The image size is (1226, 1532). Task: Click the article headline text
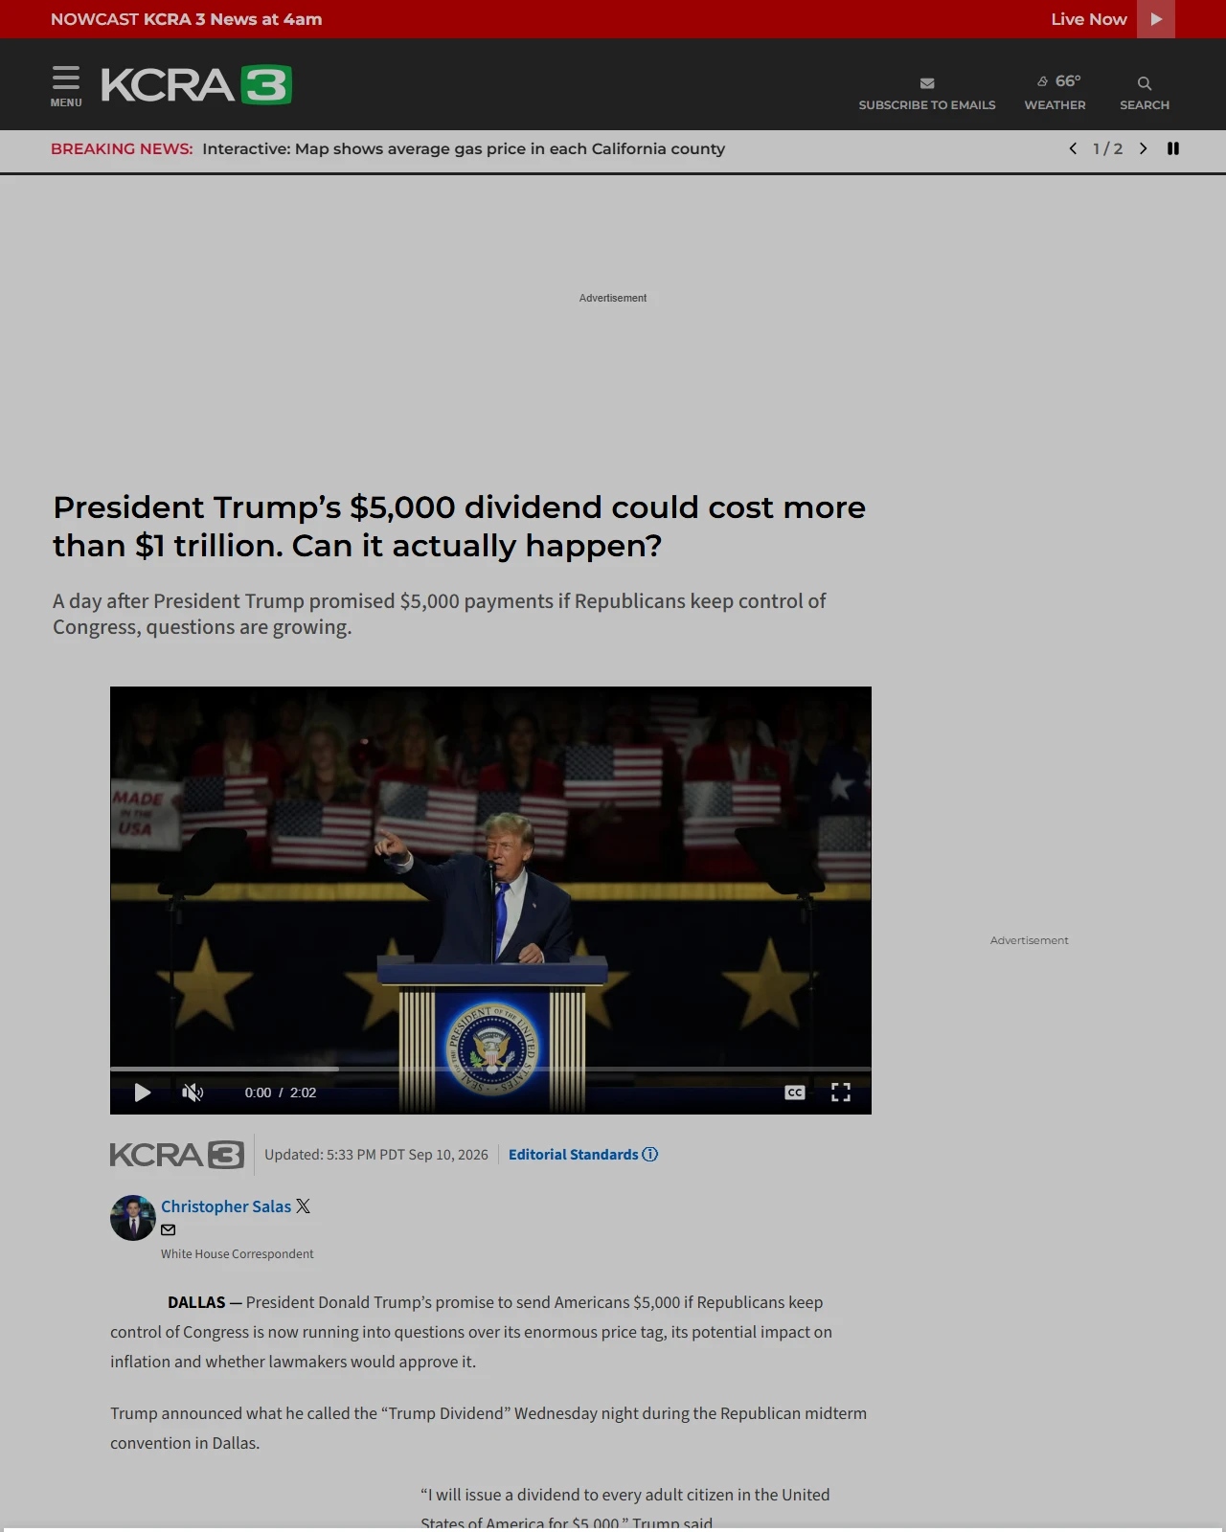[x=460, y=527]
